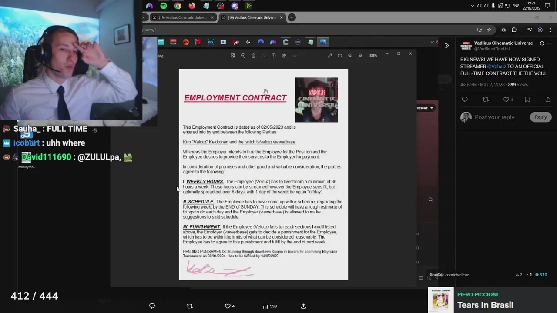Viewport: 557px width, 313px height.
Task: Open the Chrome three-dot menu
Action: point(550,30)
